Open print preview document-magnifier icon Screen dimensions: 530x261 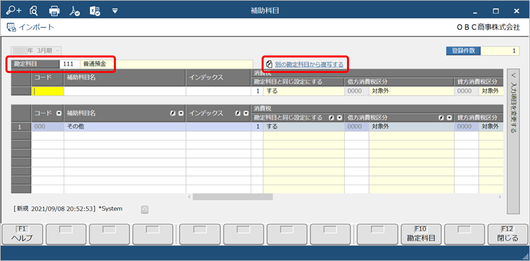coord(33,11)
